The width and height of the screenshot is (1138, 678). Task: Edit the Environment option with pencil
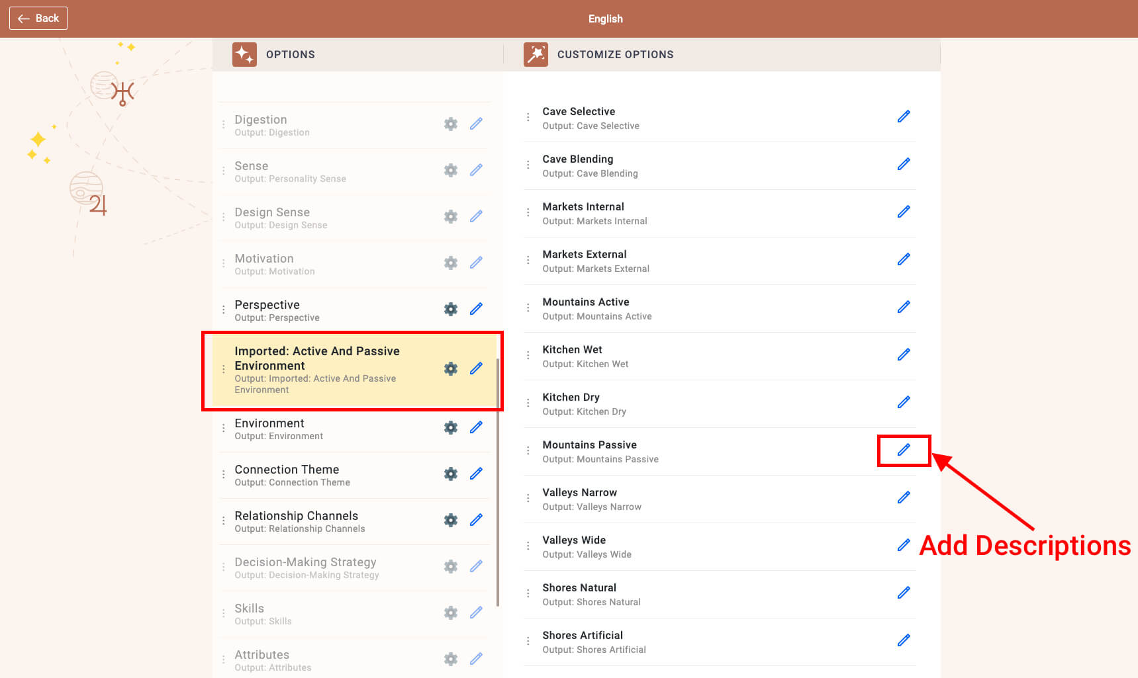476,427
